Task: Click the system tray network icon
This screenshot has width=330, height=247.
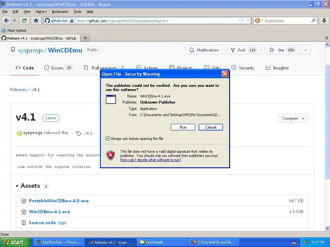Action: click(306, 242)
